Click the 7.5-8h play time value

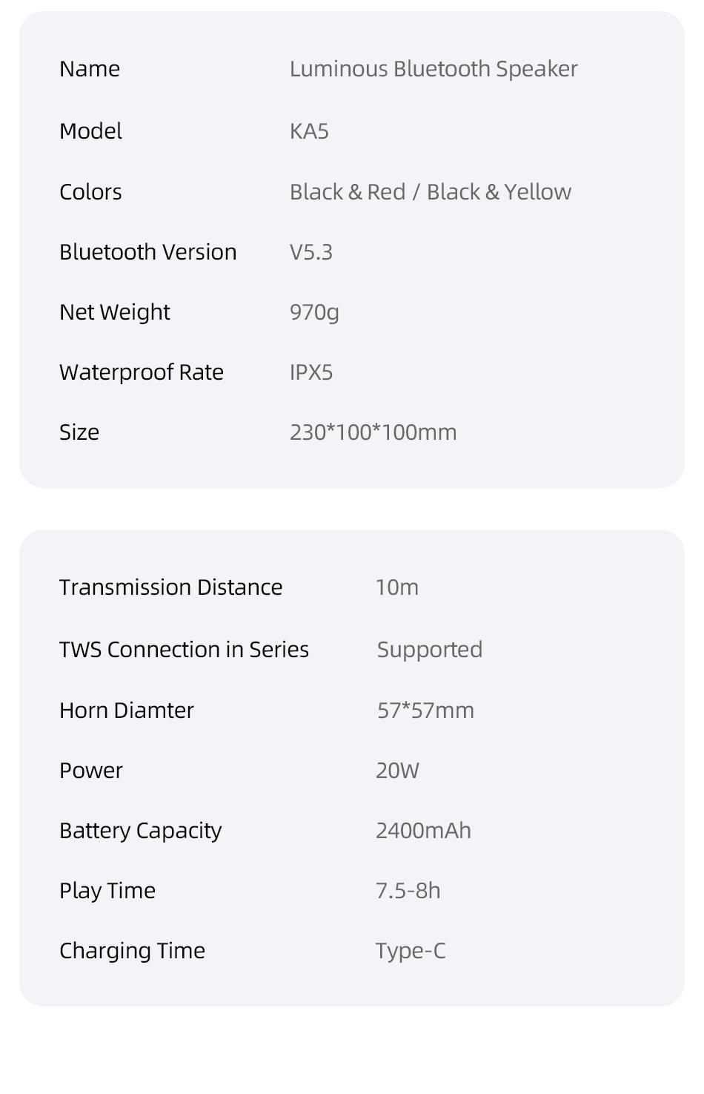(x=408, y=891)
